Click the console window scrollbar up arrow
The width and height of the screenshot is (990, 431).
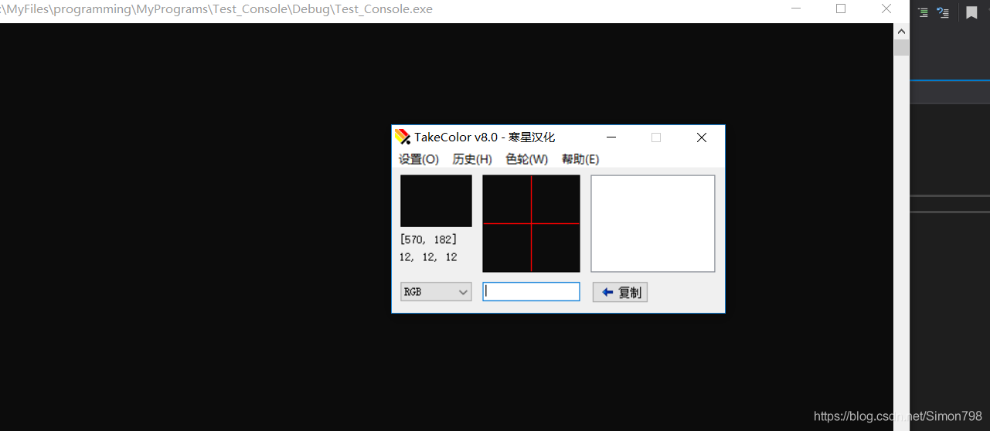[x=901, y=31]
